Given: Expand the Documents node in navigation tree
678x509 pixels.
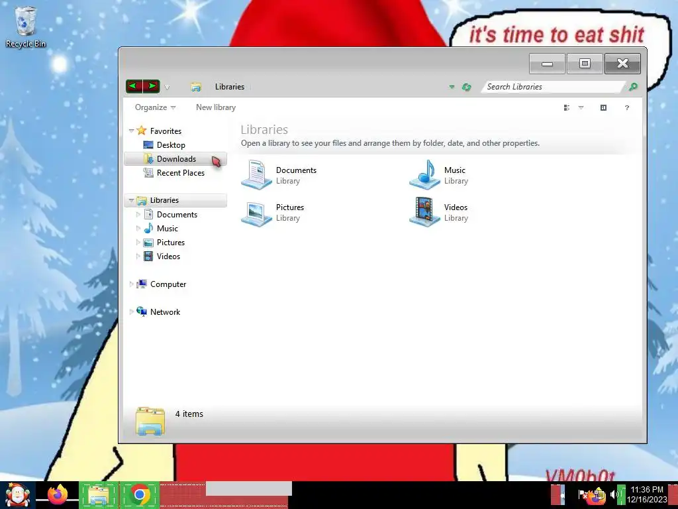Looking at the screenshot, I should click(x=138, y=214).
